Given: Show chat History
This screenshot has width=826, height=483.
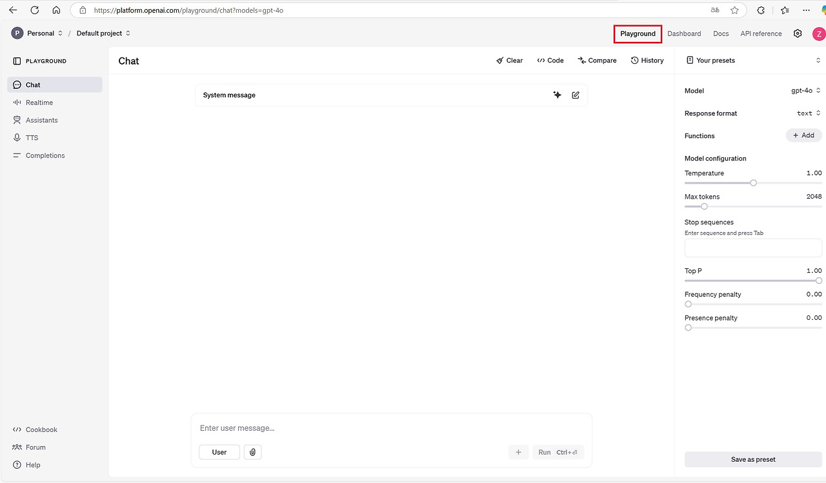Looking at the screenshot, I should [x=647, y=61].
